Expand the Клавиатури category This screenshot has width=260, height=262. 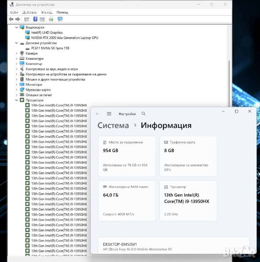pyautogui.click(x=17, y=59)
